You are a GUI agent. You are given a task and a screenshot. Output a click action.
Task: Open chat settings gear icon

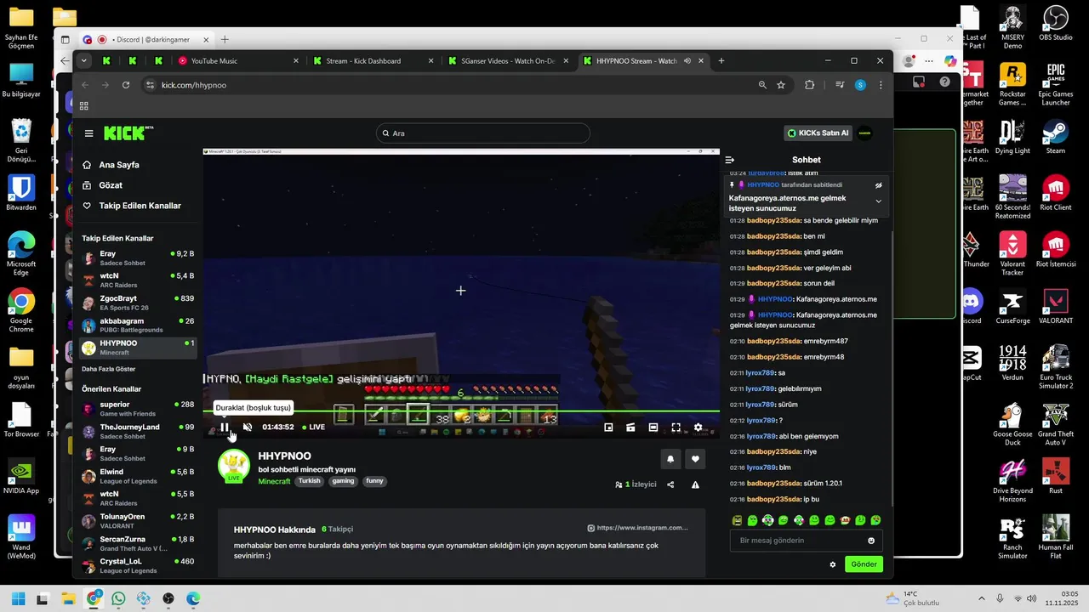(x=833, y=564)
